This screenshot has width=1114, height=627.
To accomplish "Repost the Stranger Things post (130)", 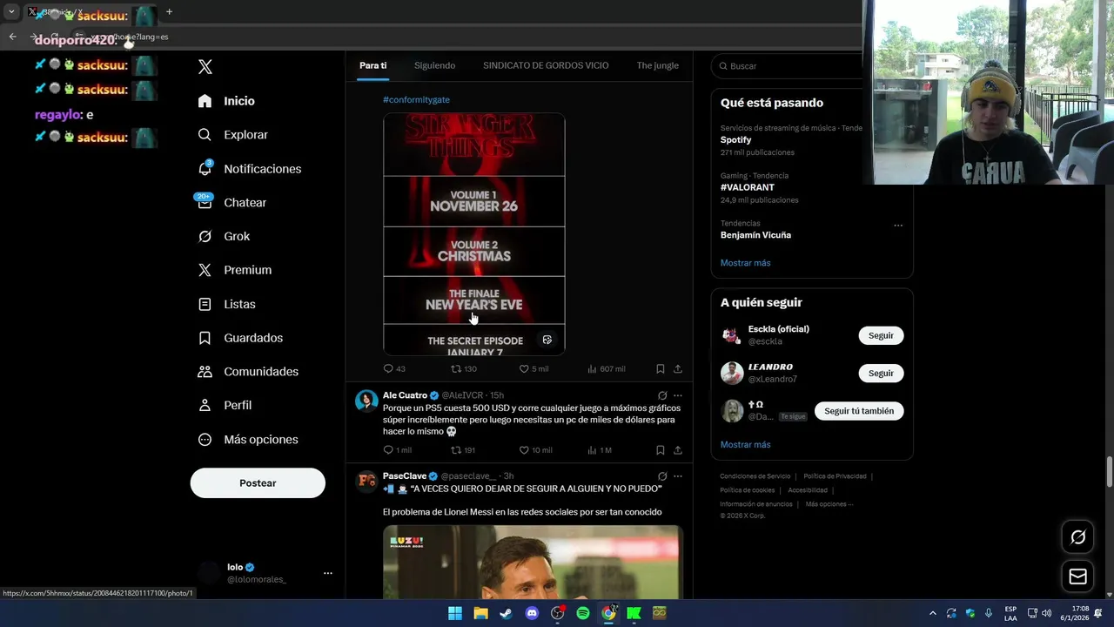I will pyautogui.click(x=463, y=368).
